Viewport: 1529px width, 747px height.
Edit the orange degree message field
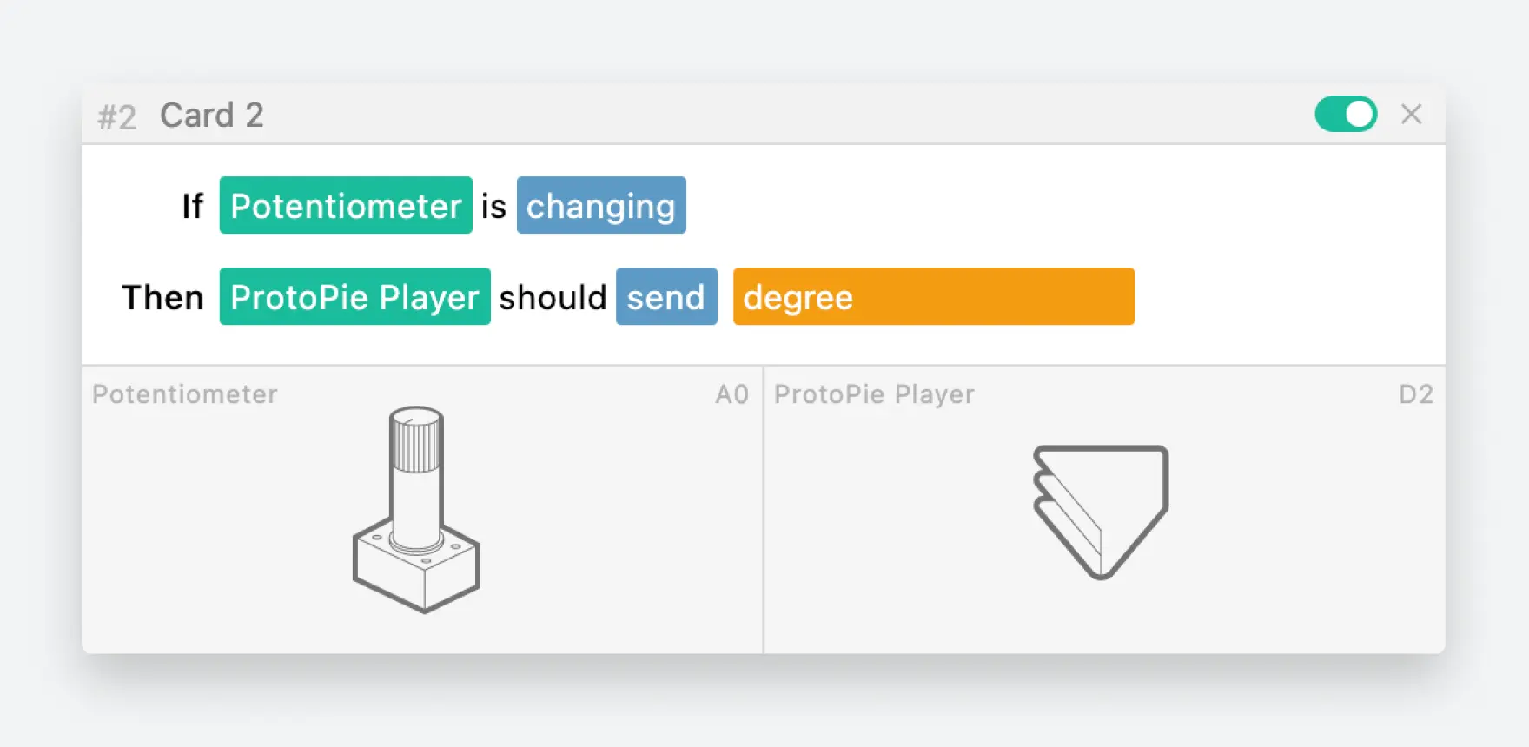point(934,296)
